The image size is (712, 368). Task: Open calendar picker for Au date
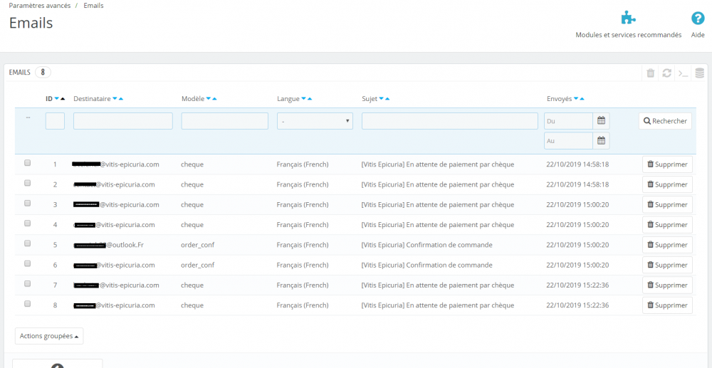[601, 141]
